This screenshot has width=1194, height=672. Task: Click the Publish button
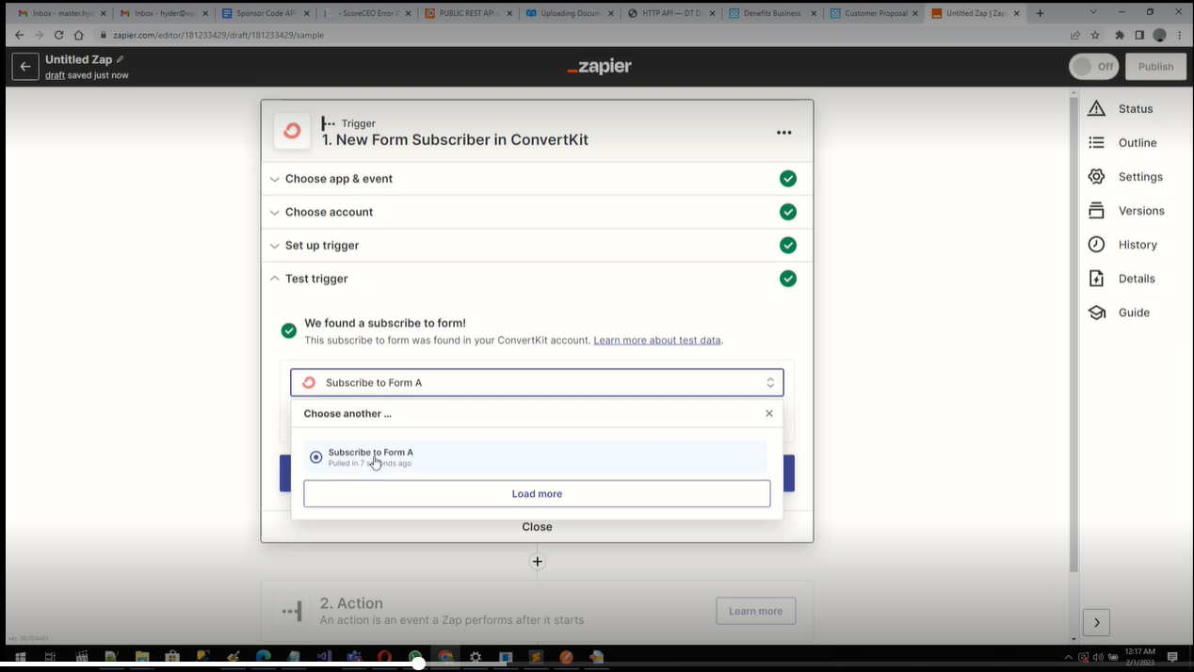(x=1155, y=67)
